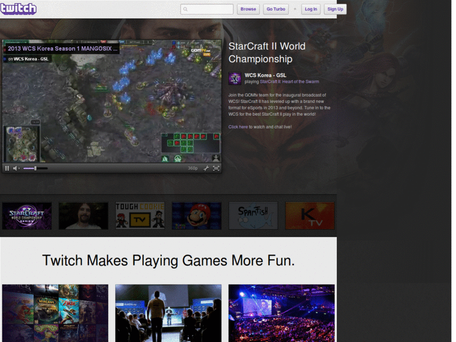Adjust the video volume slider
This screenshot has height=342, width=456.
coord(35,168)
